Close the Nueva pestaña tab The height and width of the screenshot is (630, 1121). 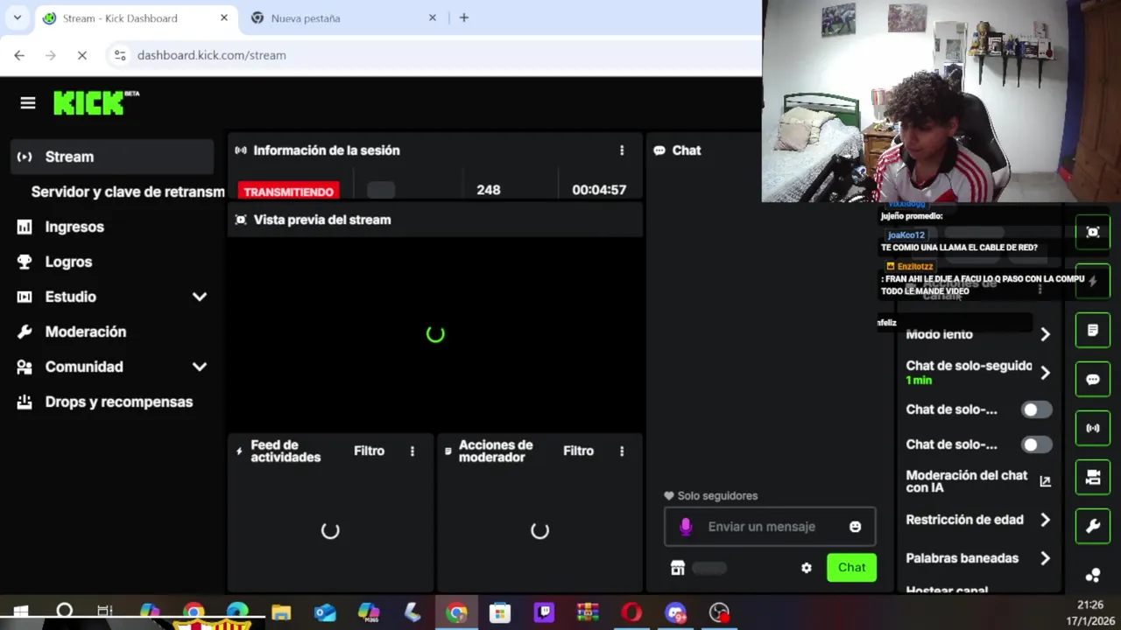click(433, 17)
